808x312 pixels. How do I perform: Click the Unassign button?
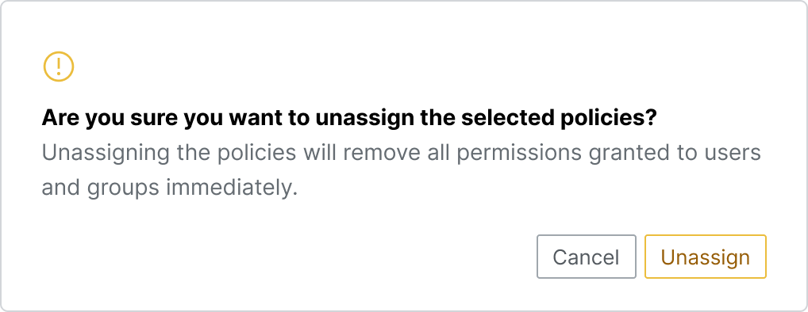pos(706,257)
